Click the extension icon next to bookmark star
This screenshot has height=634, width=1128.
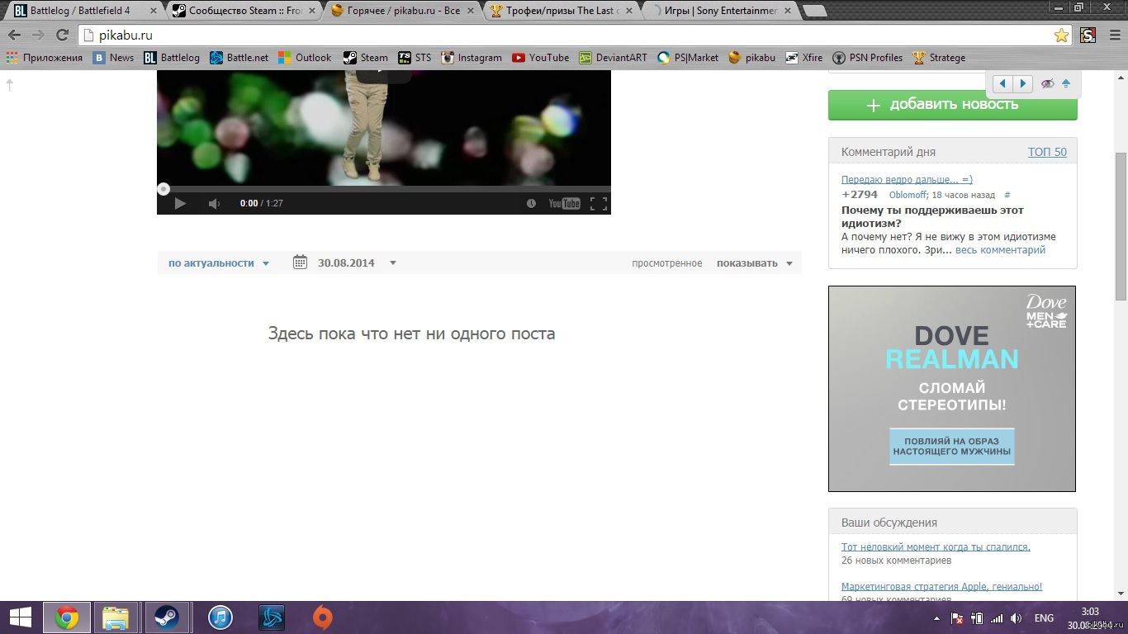1088,35
